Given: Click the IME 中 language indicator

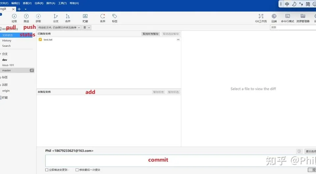Looking at the screenshot, I should [287, 4].
